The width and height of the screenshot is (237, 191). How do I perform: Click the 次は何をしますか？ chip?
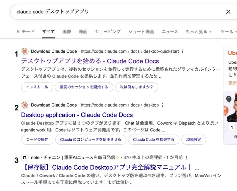pyautogui.click(x=137, y=87)
